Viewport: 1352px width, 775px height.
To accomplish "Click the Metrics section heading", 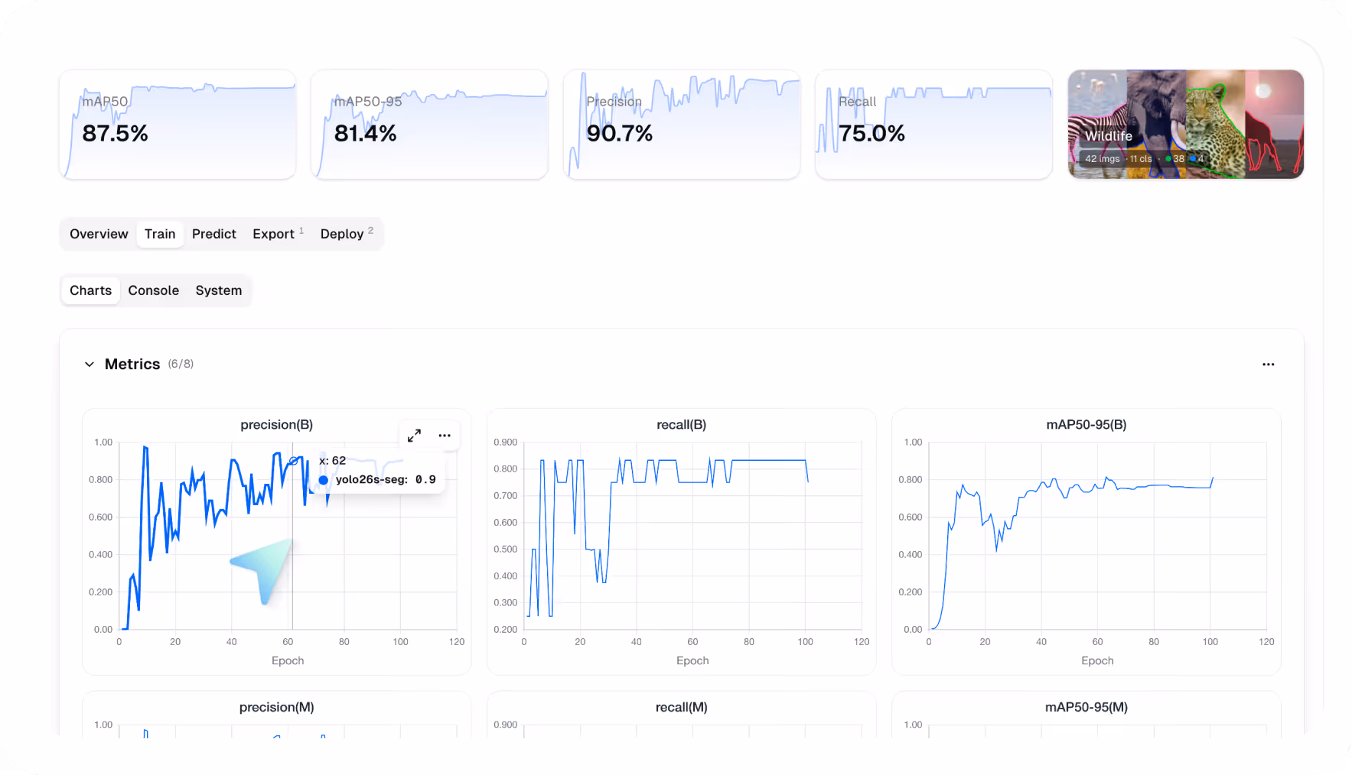I will coord(132,365).
